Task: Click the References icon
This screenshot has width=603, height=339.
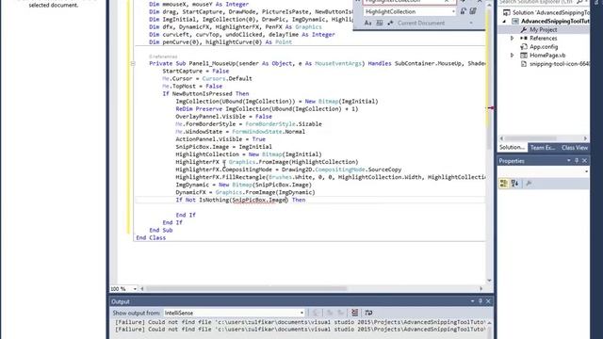Action: pos(524,39)
